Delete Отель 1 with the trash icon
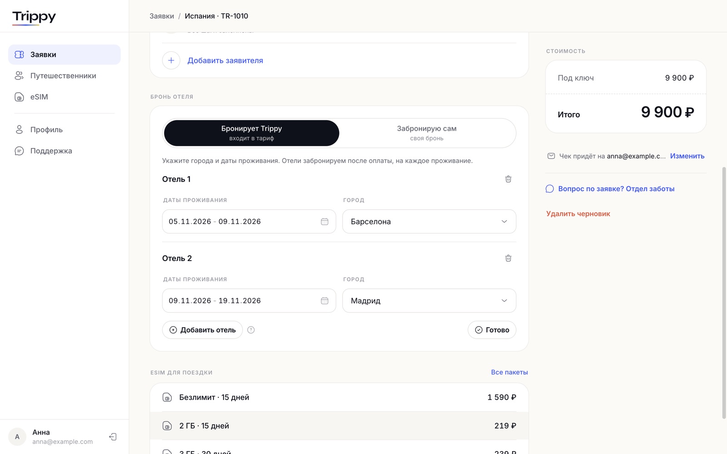Image resolution: width=727 pixels, height=454 pixels. (508, 179)
